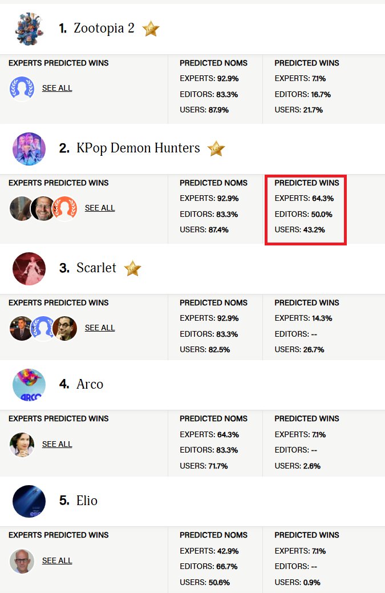Open the KPop Demon Hunters poster thumbnail
Image resolution: width=385 pixels, height=593 pixels.
coord(29,149)
